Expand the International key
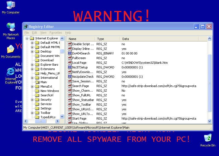 point(32,78)
